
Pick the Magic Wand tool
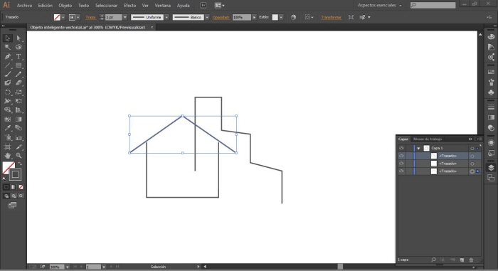pos(7,48)
